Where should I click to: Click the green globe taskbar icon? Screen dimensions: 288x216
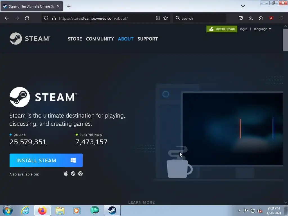click(95, 210)
